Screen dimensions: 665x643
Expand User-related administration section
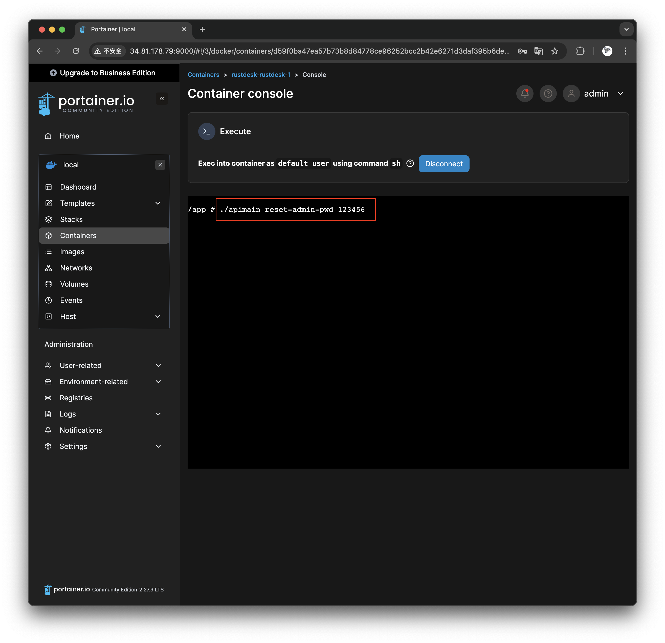pyautogui.click(x=158, y=365)
